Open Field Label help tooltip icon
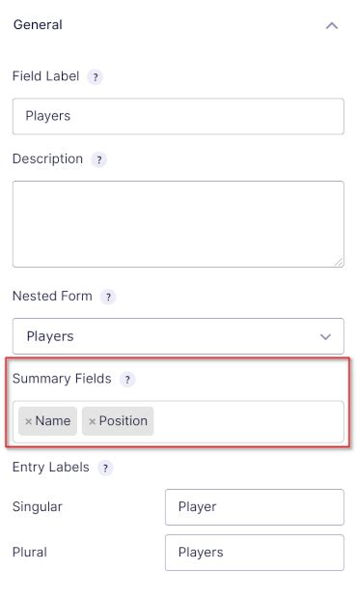 coord(96,77)
